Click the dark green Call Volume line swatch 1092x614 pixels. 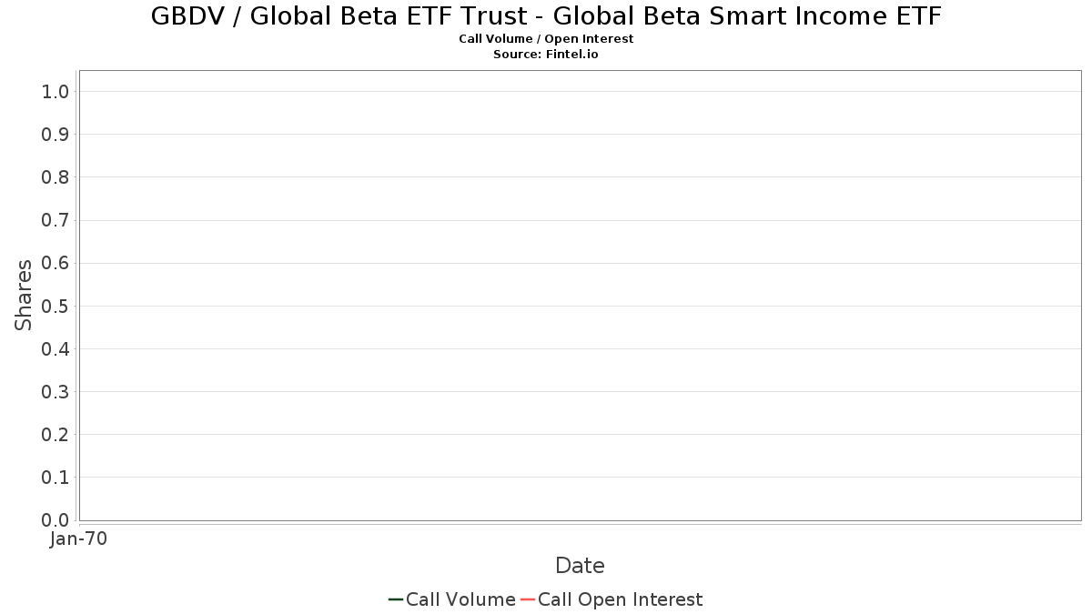(x=396, y=599)
